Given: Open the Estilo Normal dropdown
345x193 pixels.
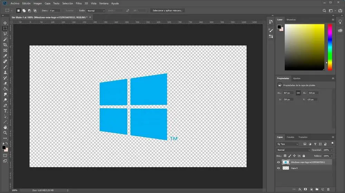Looking at the screenshot, I should (96, 11).
